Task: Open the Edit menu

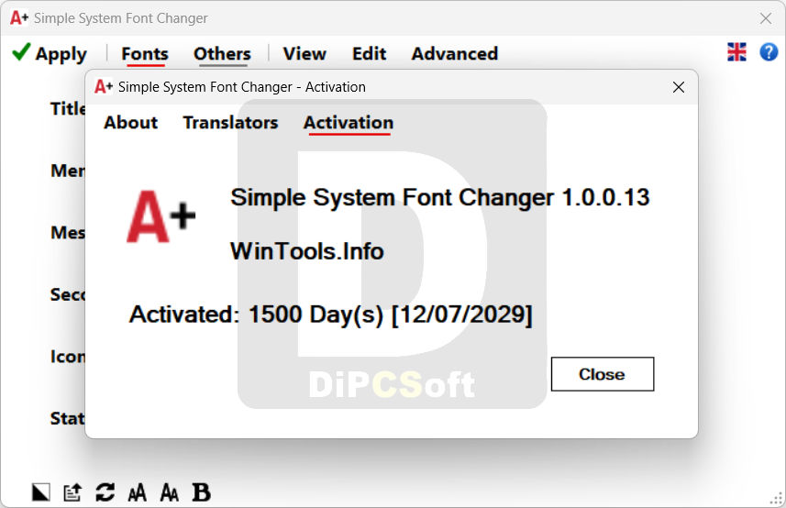Action: point(369,53)
